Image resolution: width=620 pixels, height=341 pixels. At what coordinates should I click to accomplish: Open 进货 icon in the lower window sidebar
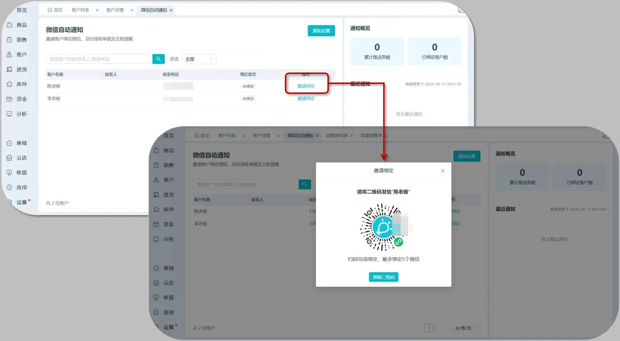(x=157, y=195)
